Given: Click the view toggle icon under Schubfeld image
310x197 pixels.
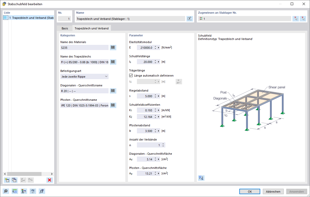Looking at the screenshot, I should 201,178.
